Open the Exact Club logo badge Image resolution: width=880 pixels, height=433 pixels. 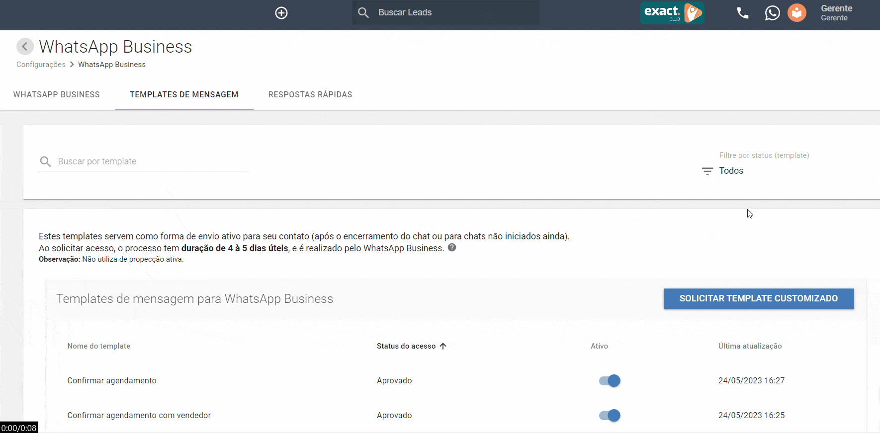672,13
